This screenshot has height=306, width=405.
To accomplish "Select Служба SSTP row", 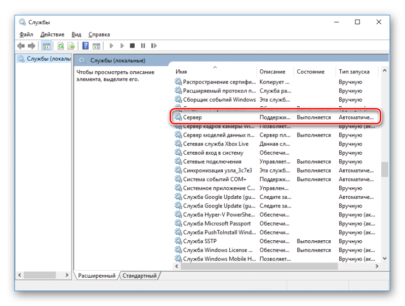I will [x=275, y=241].
